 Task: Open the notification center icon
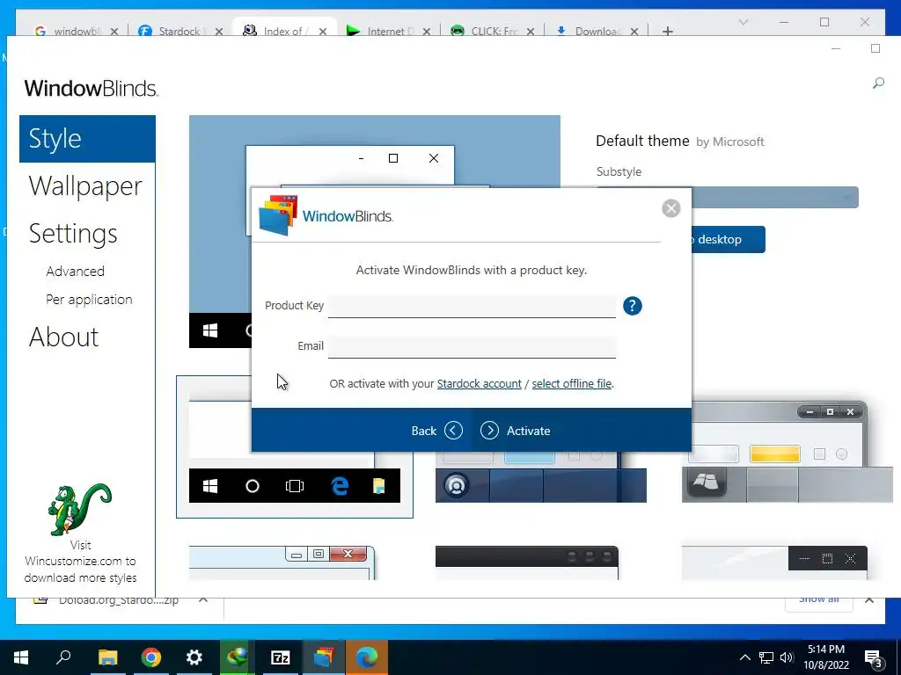click(x=874, y=657)
